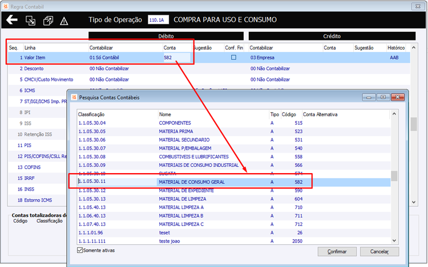The height and width of the screenshot is (267, 428).
Task: Click the scroll up arrow of the Regra Contabil grid
Action: [x=414, y=48]
